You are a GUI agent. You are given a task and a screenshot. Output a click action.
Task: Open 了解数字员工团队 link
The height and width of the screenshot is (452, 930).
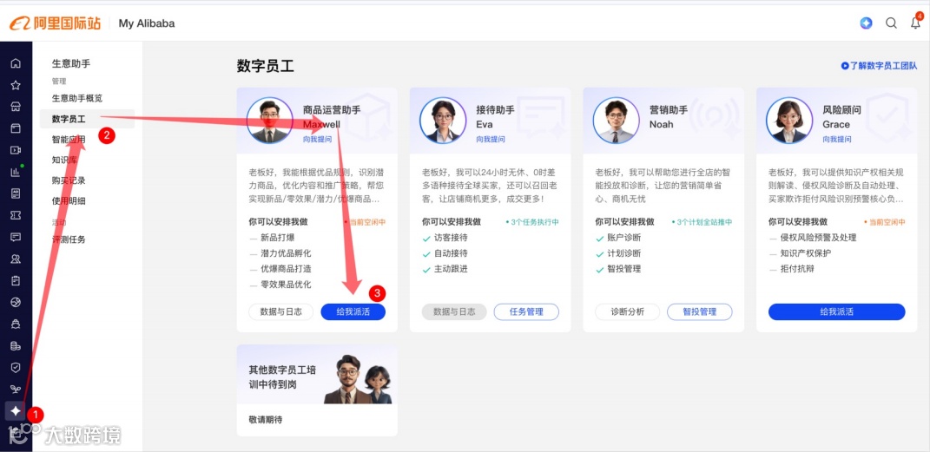point(879,66)
